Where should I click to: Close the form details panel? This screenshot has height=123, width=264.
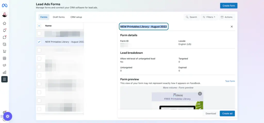232,27
